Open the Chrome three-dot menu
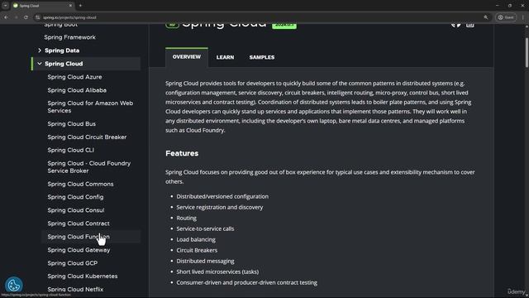 (523, 17)
